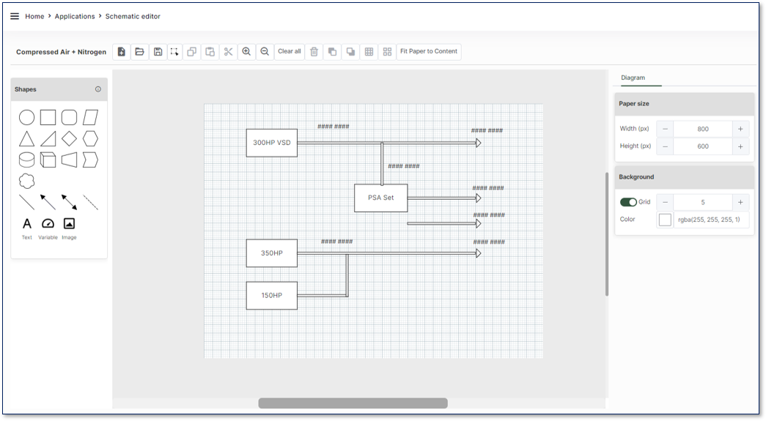Select the PSA Set block

tap(380, 198)
